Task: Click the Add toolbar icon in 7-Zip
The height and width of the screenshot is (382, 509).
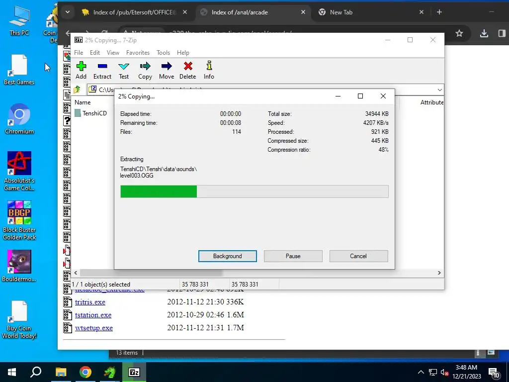Action: (81, 70)
